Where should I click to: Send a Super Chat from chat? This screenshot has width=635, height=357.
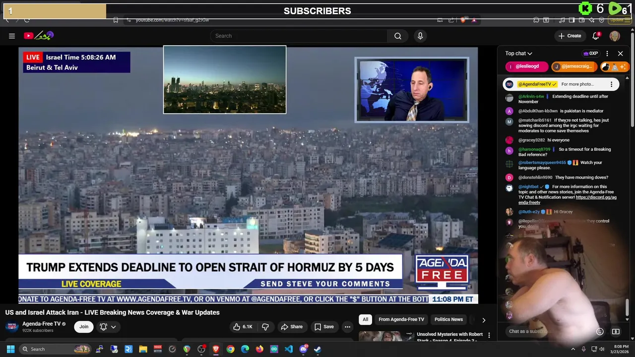[x=616, y=331]
